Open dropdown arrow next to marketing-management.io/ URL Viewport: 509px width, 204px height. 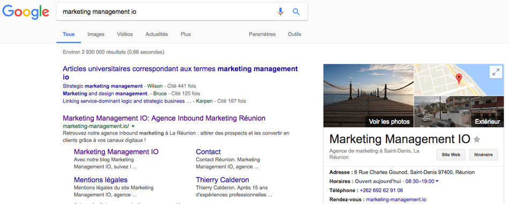pos(133,126)
